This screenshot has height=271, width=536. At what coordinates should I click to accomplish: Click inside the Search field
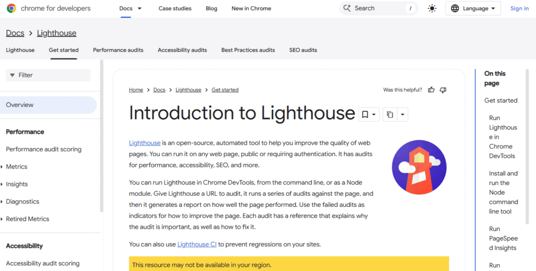[379, 8]
